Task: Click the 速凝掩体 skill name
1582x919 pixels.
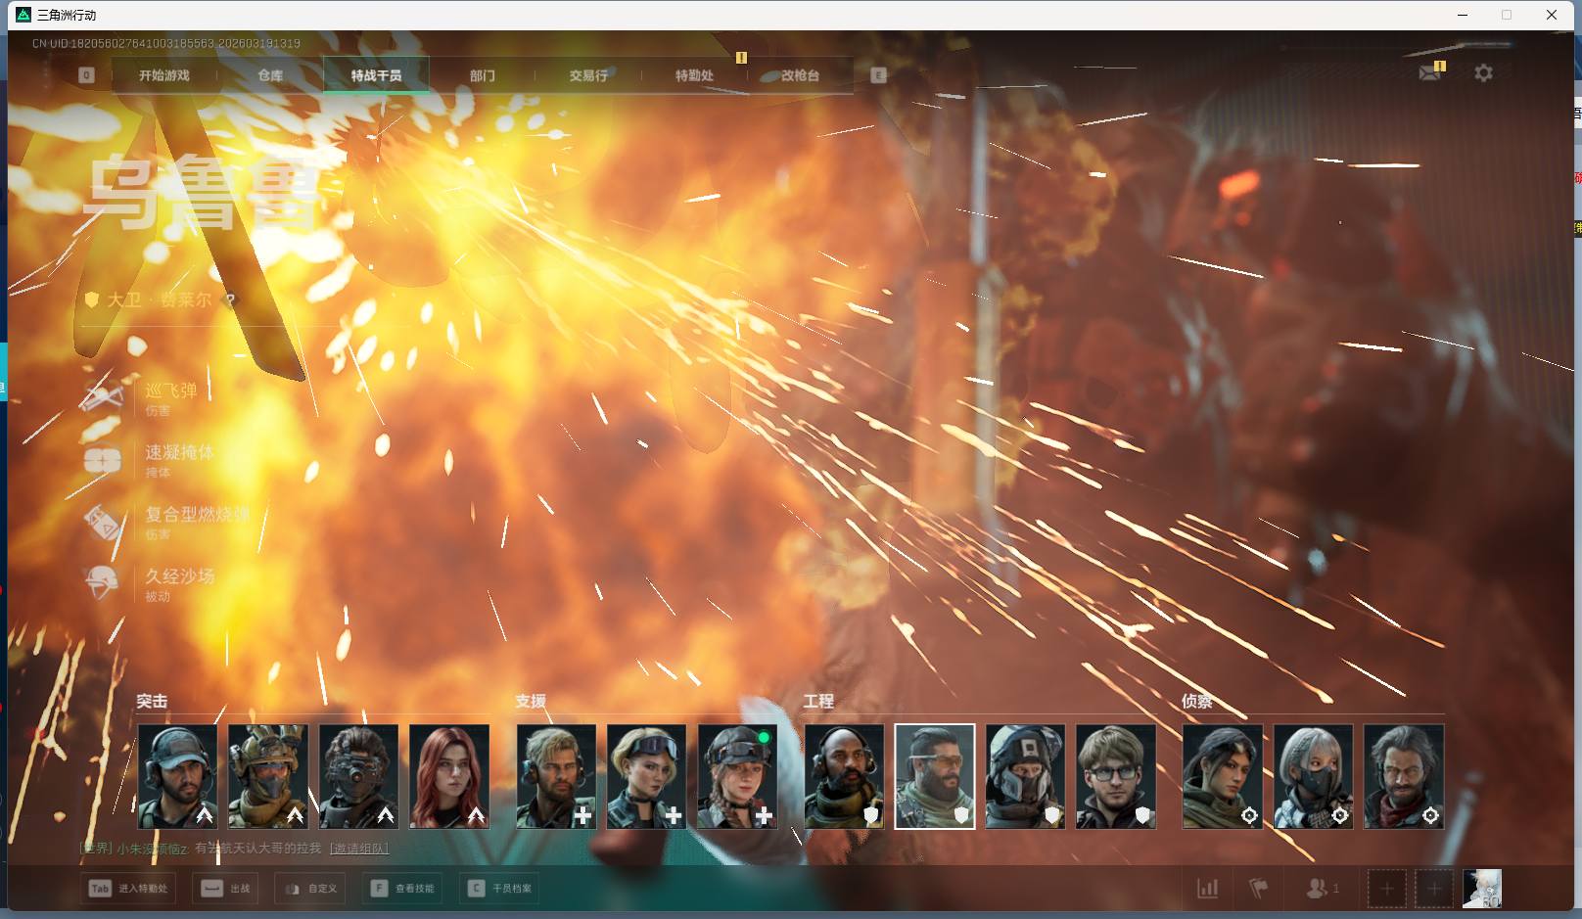Action: (179, 452)
